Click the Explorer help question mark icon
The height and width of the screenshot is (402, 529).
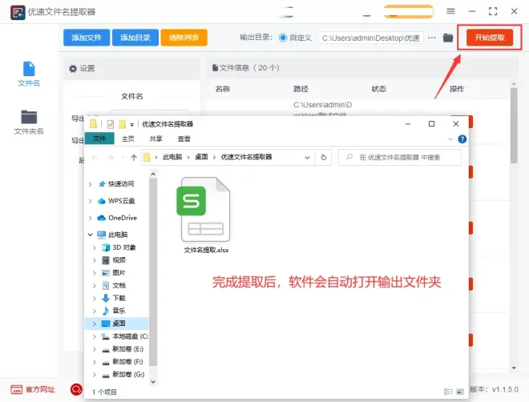tap(462, 139)
